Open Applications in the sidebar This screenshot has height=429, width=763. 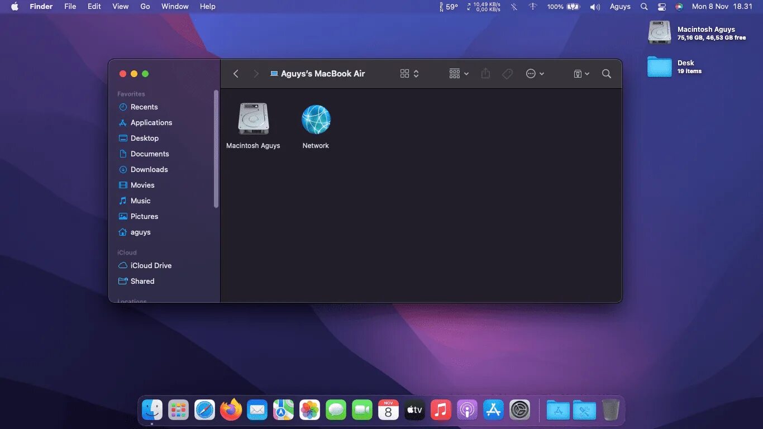point(145,122)
